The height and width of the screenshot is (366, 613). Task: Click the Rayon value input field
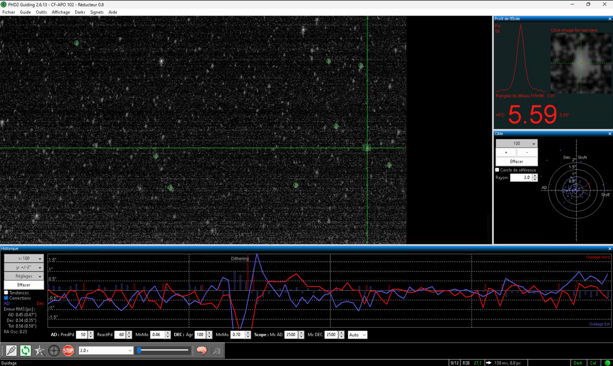pyautogui.click(x=521, y=177)
